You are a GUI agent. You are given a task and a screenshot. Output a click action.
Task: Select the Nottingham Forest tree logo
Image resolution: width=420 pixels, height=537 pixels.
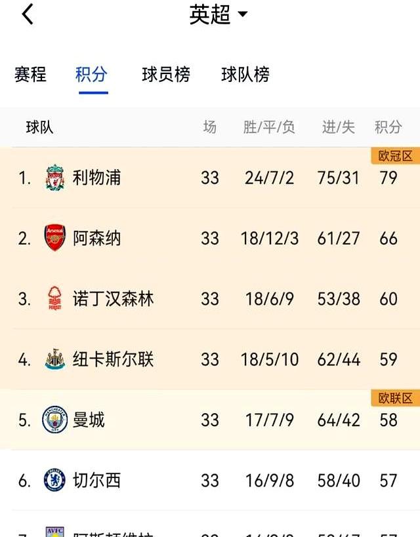tap(55, 298)
